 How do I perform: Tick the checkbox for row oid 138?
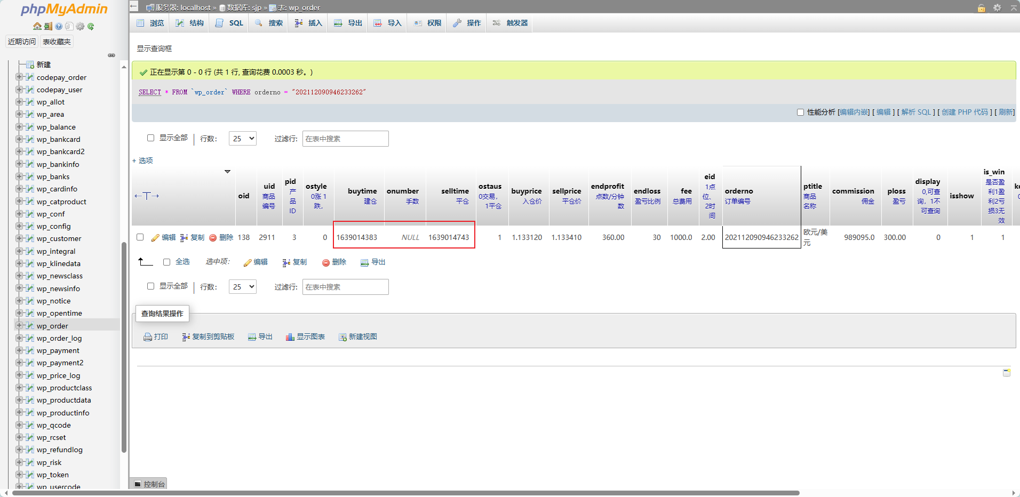tap(140, 237)
